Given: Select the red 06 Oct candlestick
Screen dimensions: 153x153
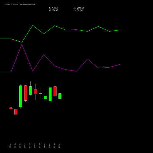Looking at the screenshot, I should tap(16, 112).
